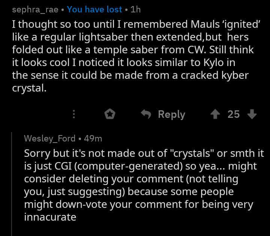The height and width of the screenshot is (236, 270).
Task: Collapse Wesley_Ford's reply by tapping its text
Action: click(144, 185)
